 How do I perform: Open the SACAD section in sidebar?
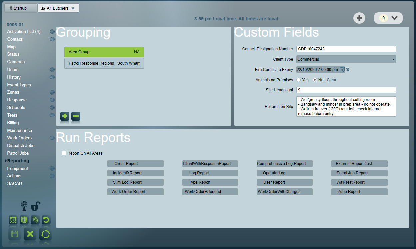click(x=15, y=184)
